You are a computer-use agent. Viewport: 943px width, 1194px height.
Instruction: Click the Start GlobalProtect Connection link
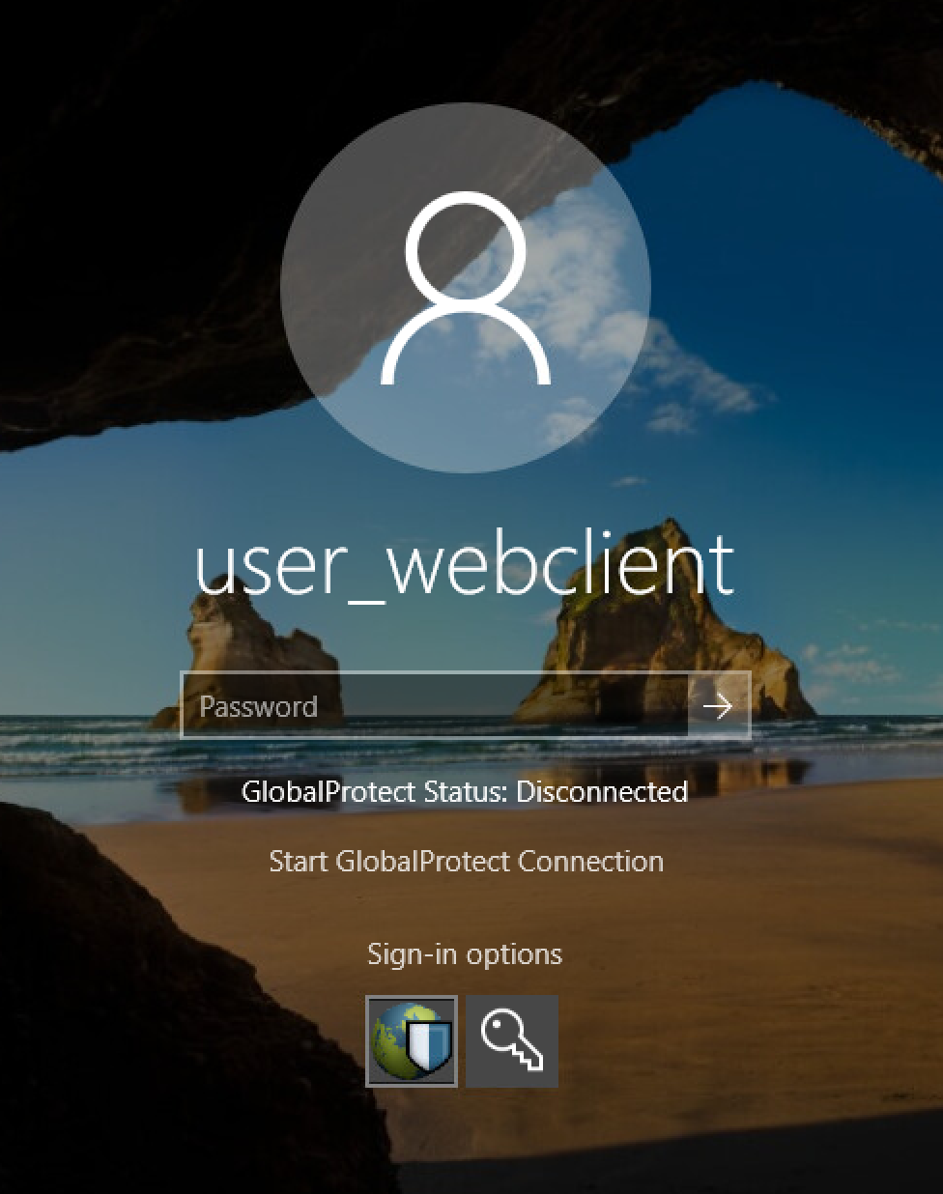pos(466,861)
